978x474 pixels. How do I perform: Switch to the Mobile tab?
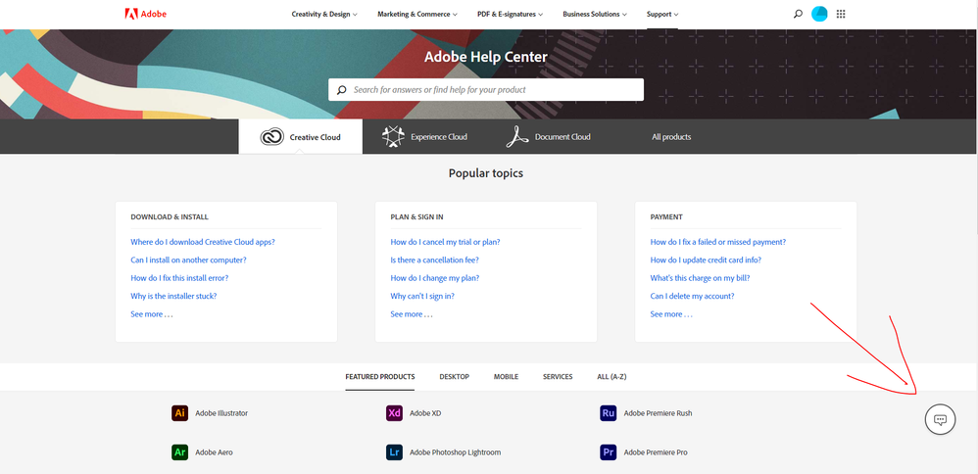coord(506,377)
